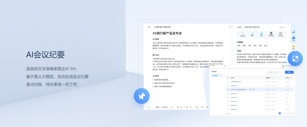Viewport: 307px width, 127px height.
Task: Tick checkbox of the highlighted 7.25M file row
Action: point(228,90)
